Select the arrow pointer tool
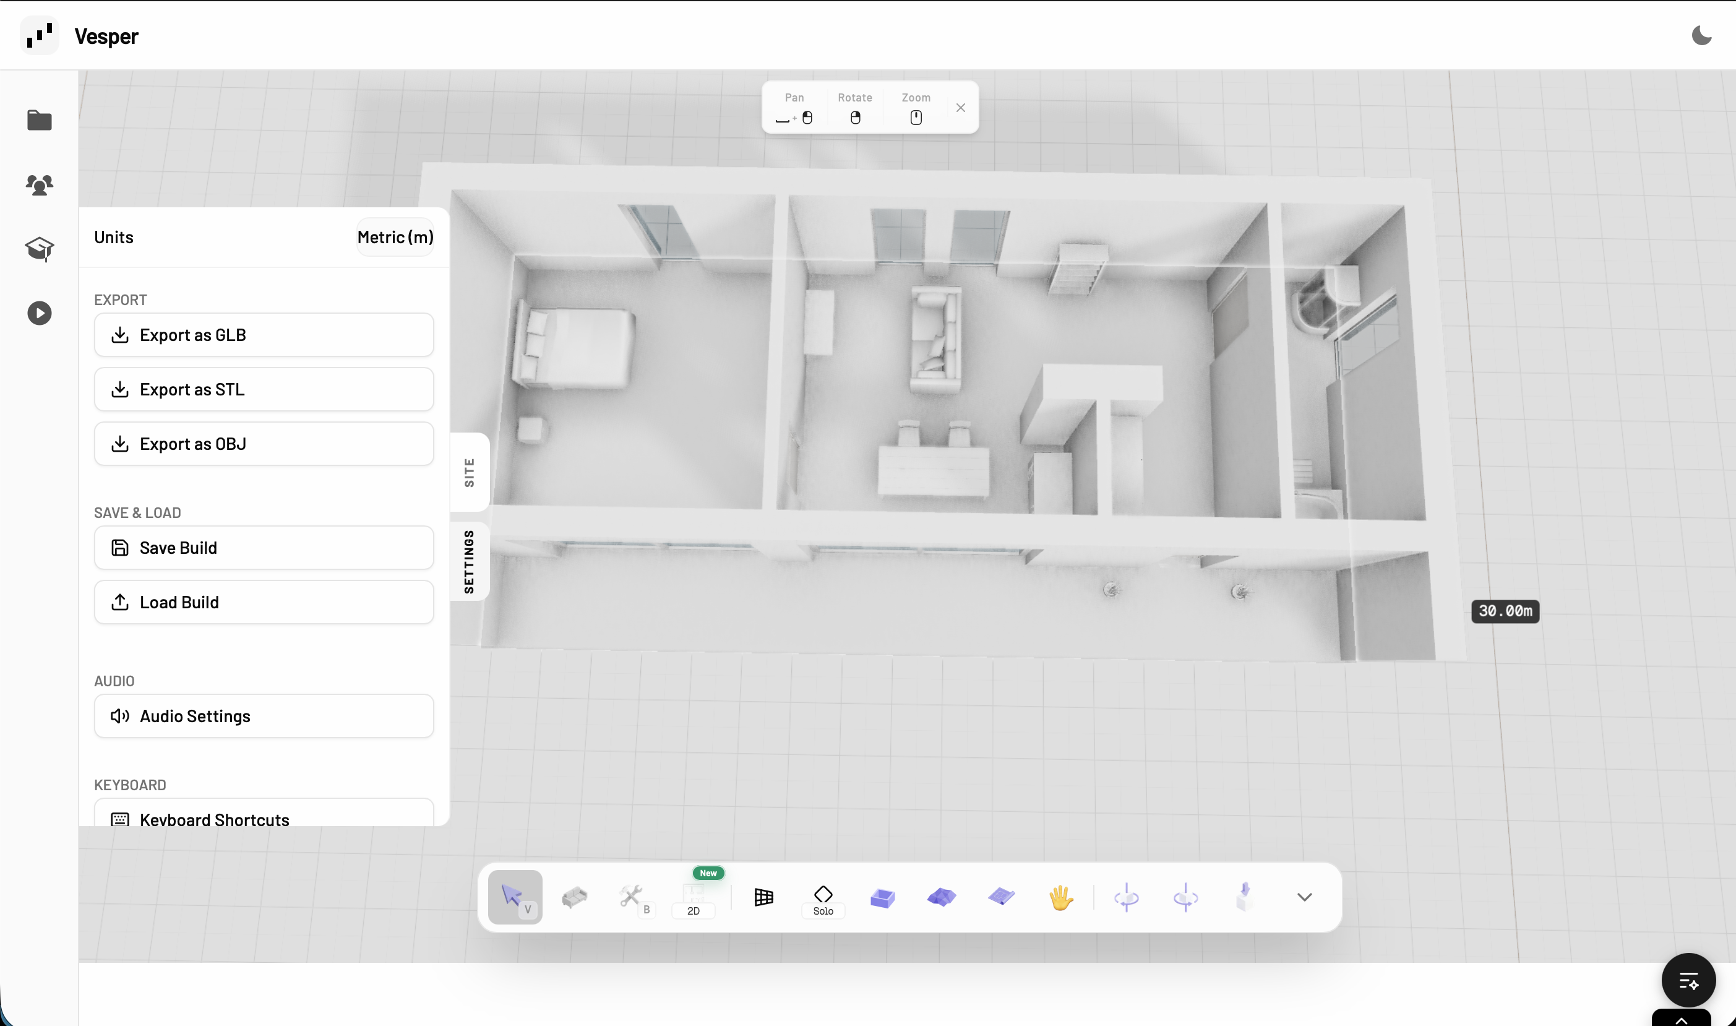 click(x=514, y=897)
